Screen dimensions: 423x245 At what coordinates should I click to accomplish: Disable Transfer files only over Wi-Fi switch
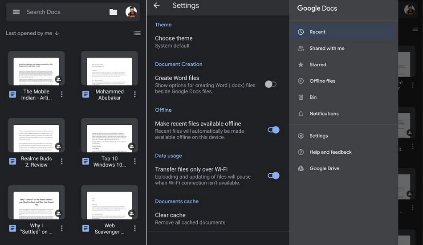pos(273,176)
